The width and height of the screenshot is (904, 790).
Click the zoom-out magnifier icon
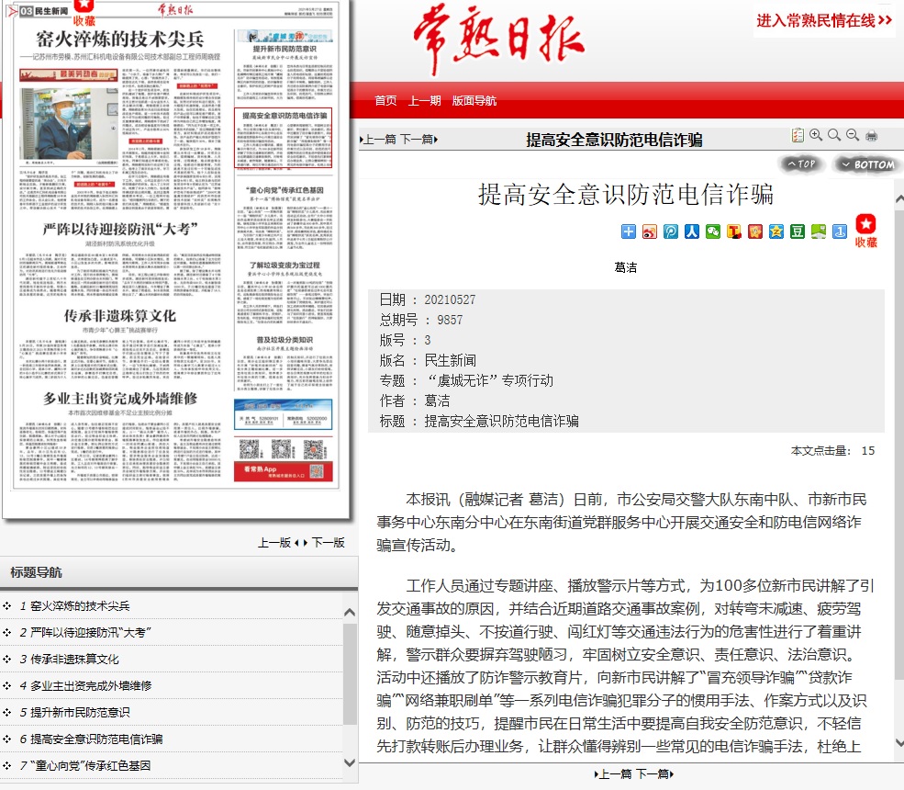click(x=853, y=136)
